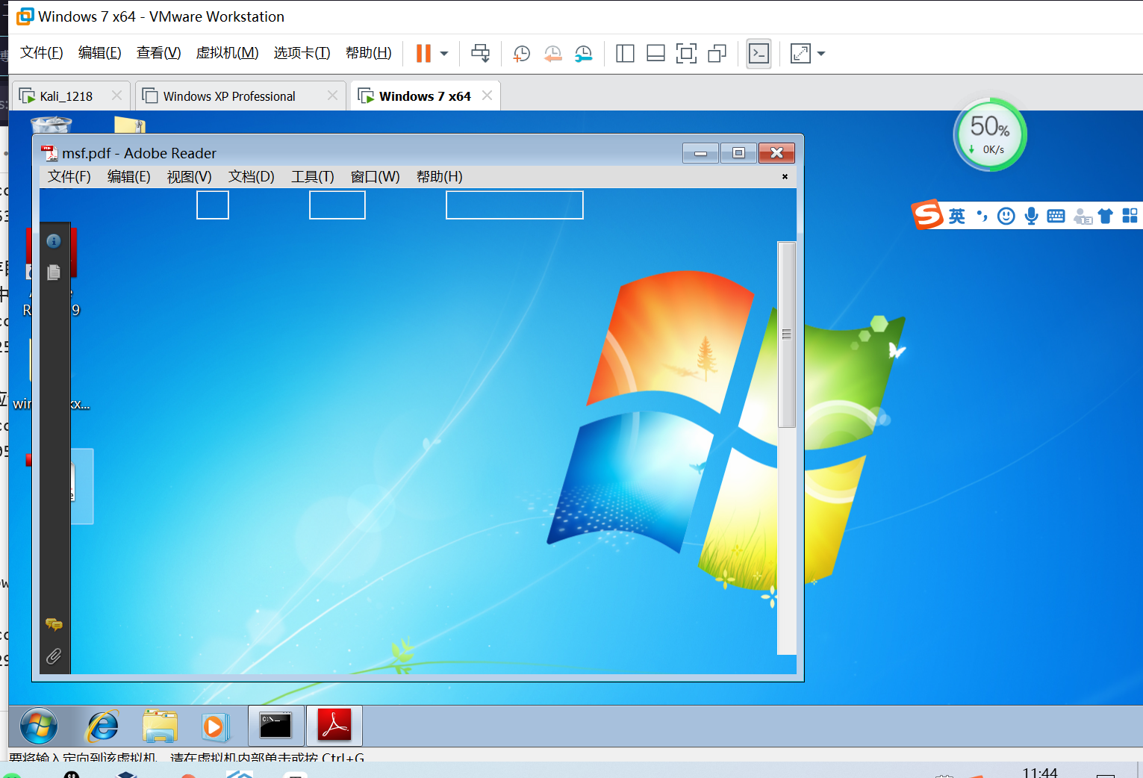This screenshot has width=1143, height=778.
Task: Open Sogou skin shirt icon
Action: coord(1106,217)
